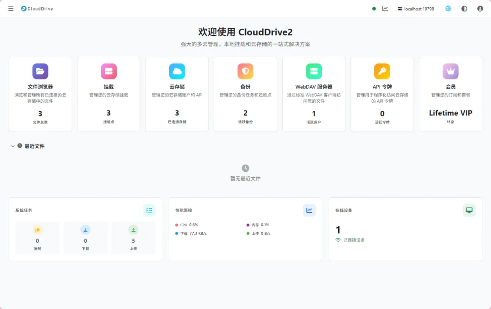Click the 暂无最近文件 placeholder clock icon
This screenshot has width=491, height=309.
[x=245, y=168]
